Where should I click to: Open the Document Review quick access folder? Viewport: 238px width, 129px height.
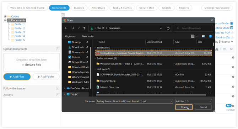(x=79, y=67)
